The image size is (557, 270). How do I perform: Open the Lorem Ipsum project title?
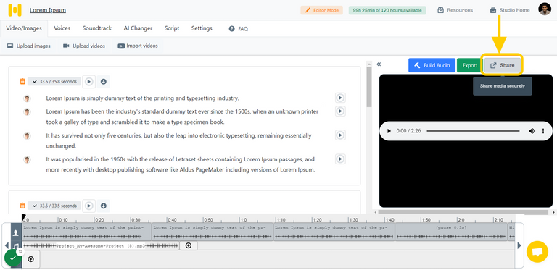point(48,10)
